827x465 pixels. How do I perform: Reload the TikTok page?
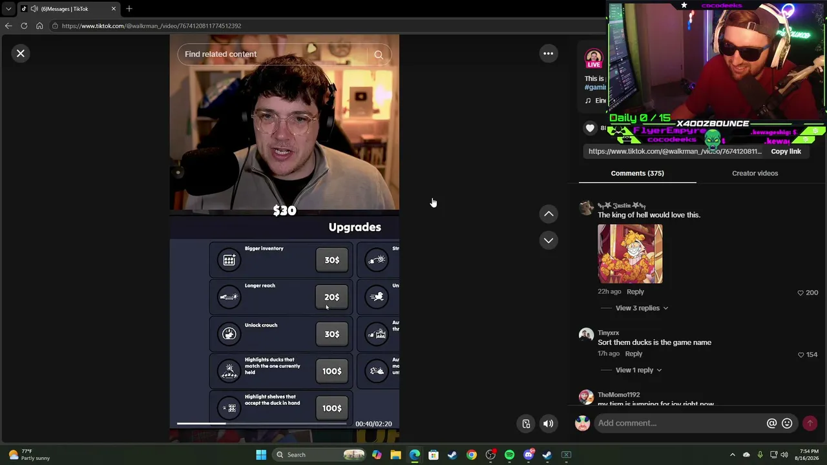pos(24,26)
